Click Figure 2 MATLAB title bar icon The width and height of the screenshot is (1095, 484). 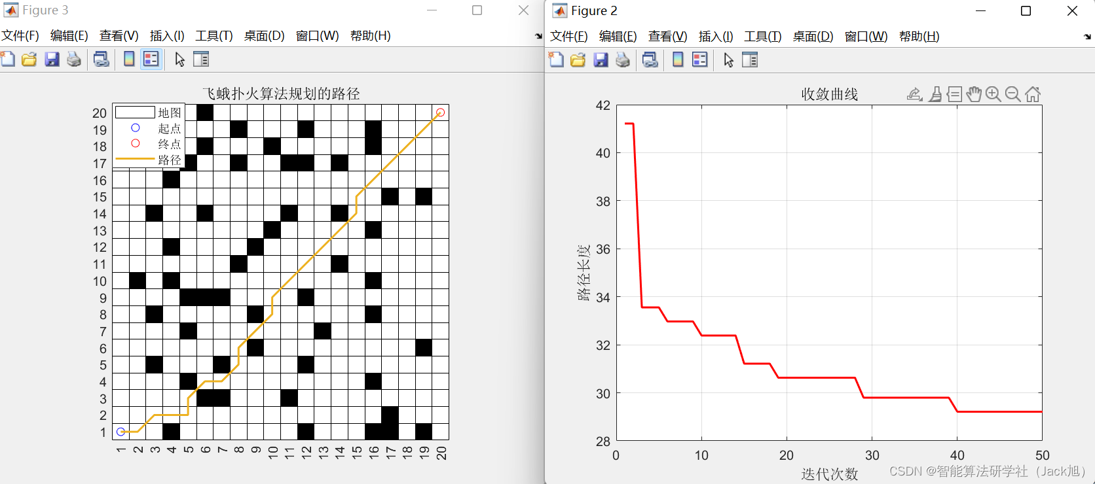click(559, 11)
